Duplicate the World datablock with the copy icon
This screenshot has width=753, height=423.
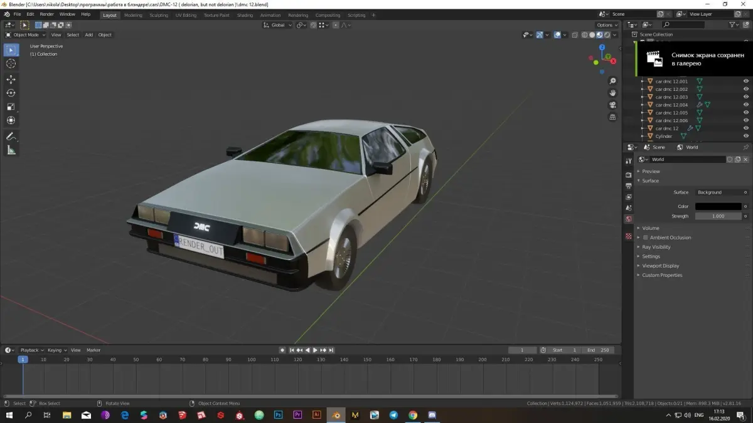click(x=738, y=160)
